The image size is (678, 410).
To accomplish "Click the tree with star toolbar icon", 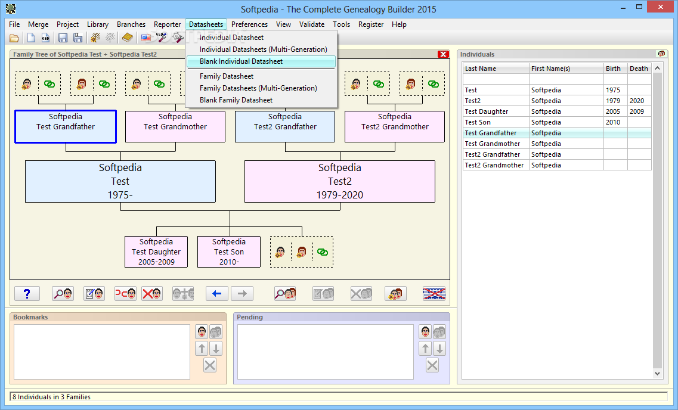I will (x=95, y=38).
